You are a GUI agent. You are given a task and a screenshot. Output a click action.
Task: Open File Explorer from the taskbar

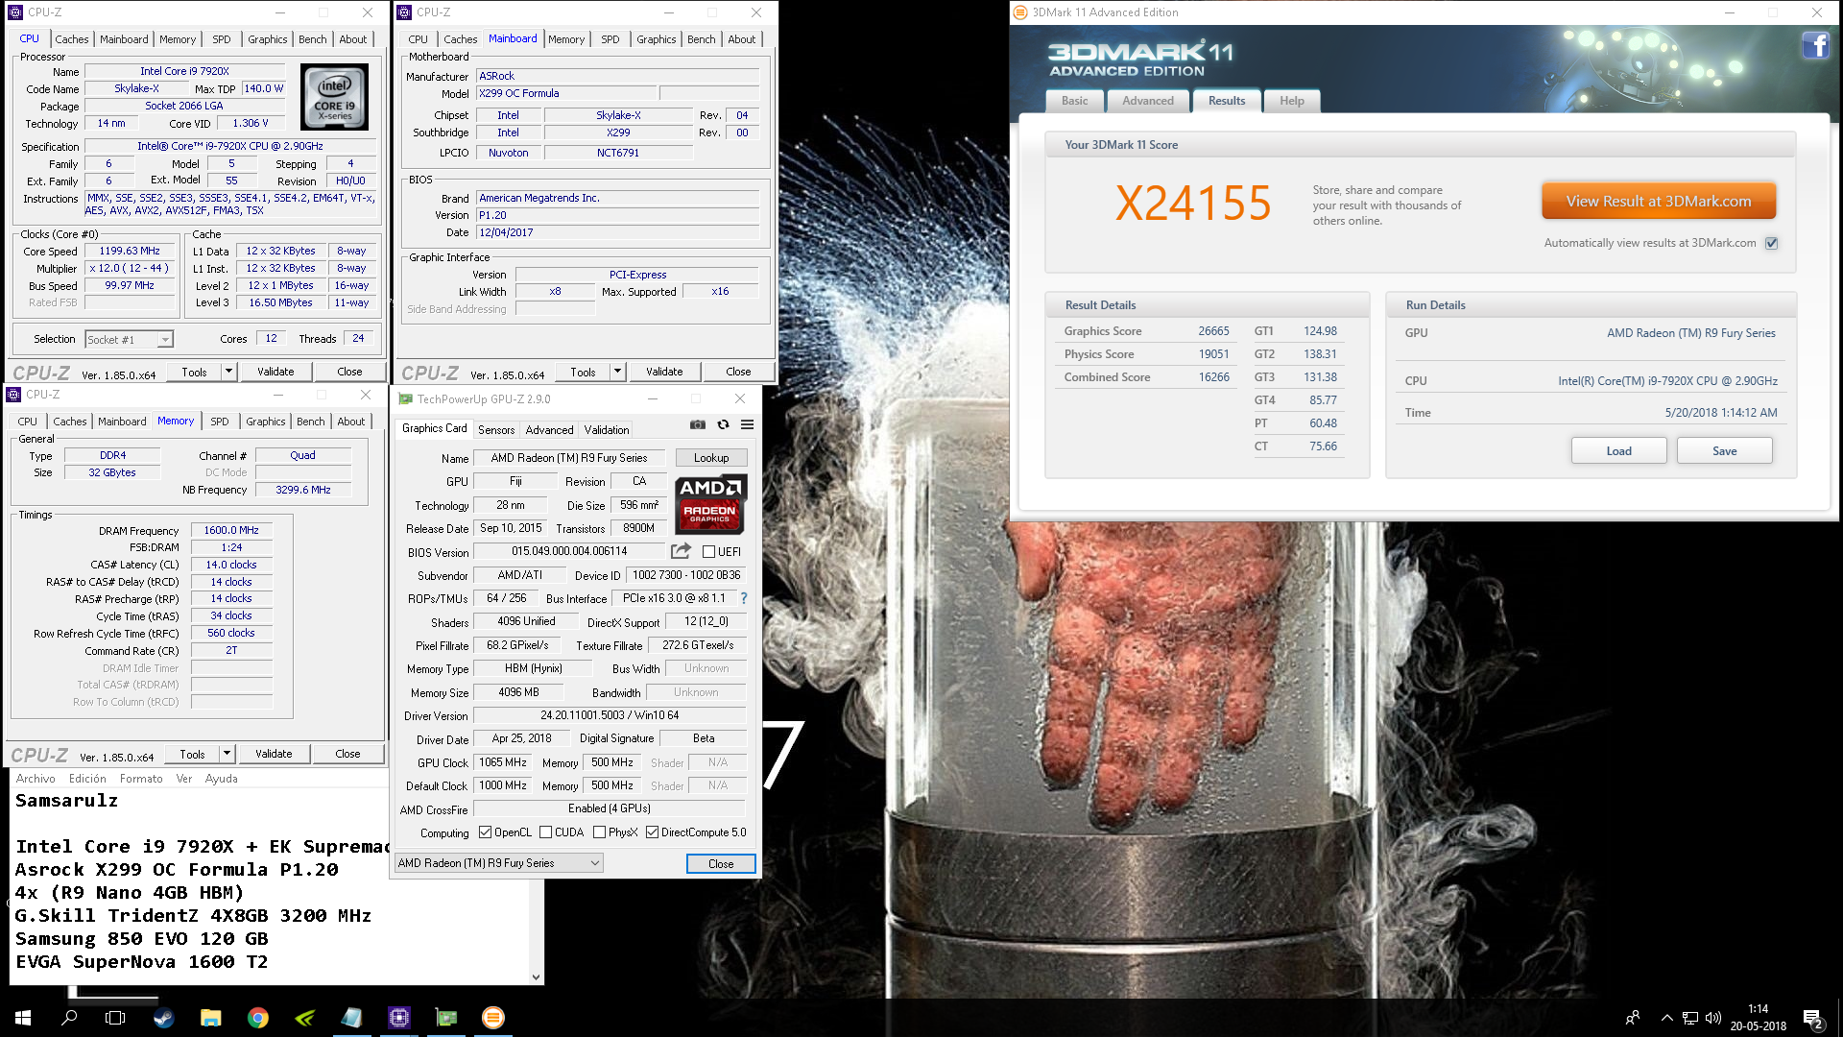click(210, 1018)
